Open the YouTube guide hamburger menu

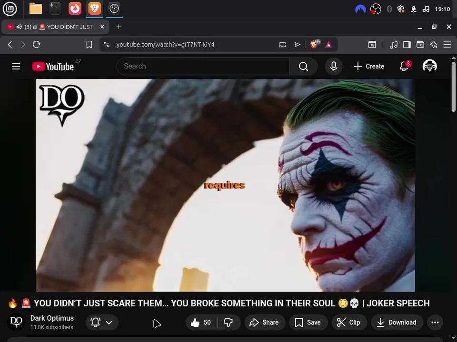[16, 66]
